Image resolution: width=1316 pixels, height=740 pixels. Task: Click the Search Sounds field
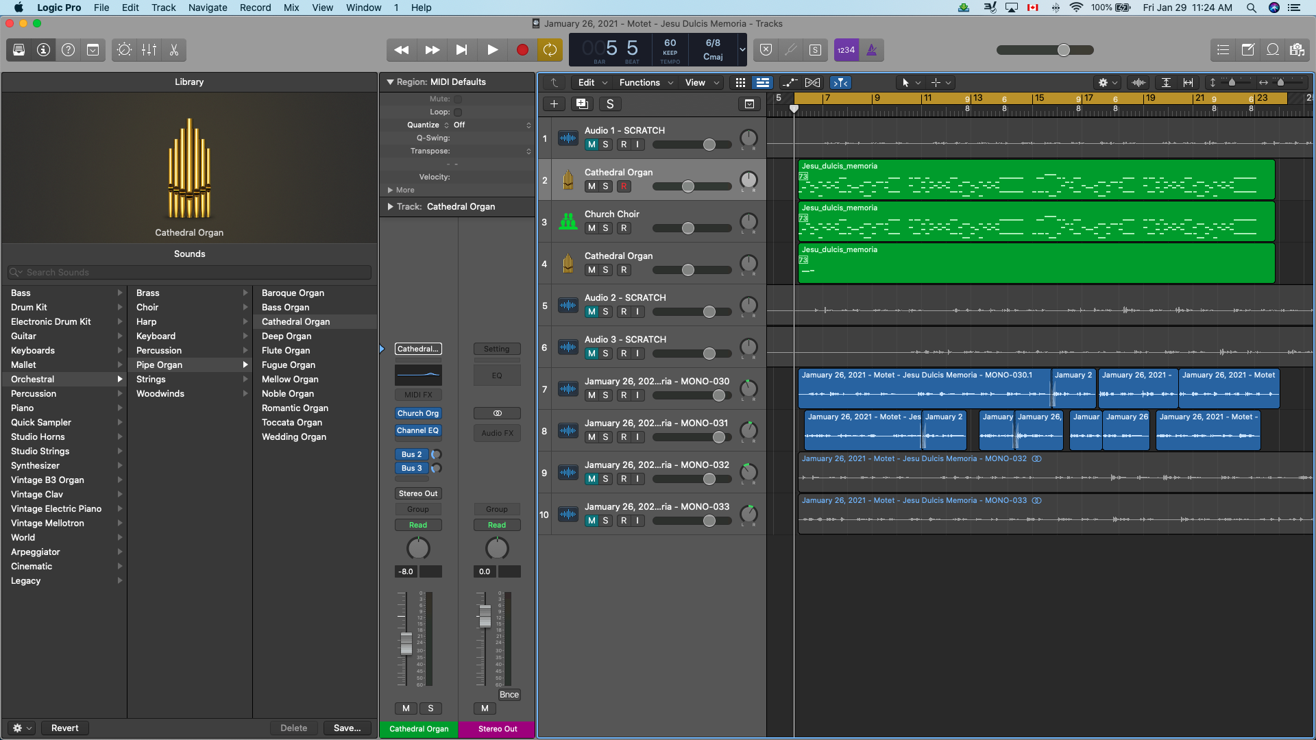189,273
